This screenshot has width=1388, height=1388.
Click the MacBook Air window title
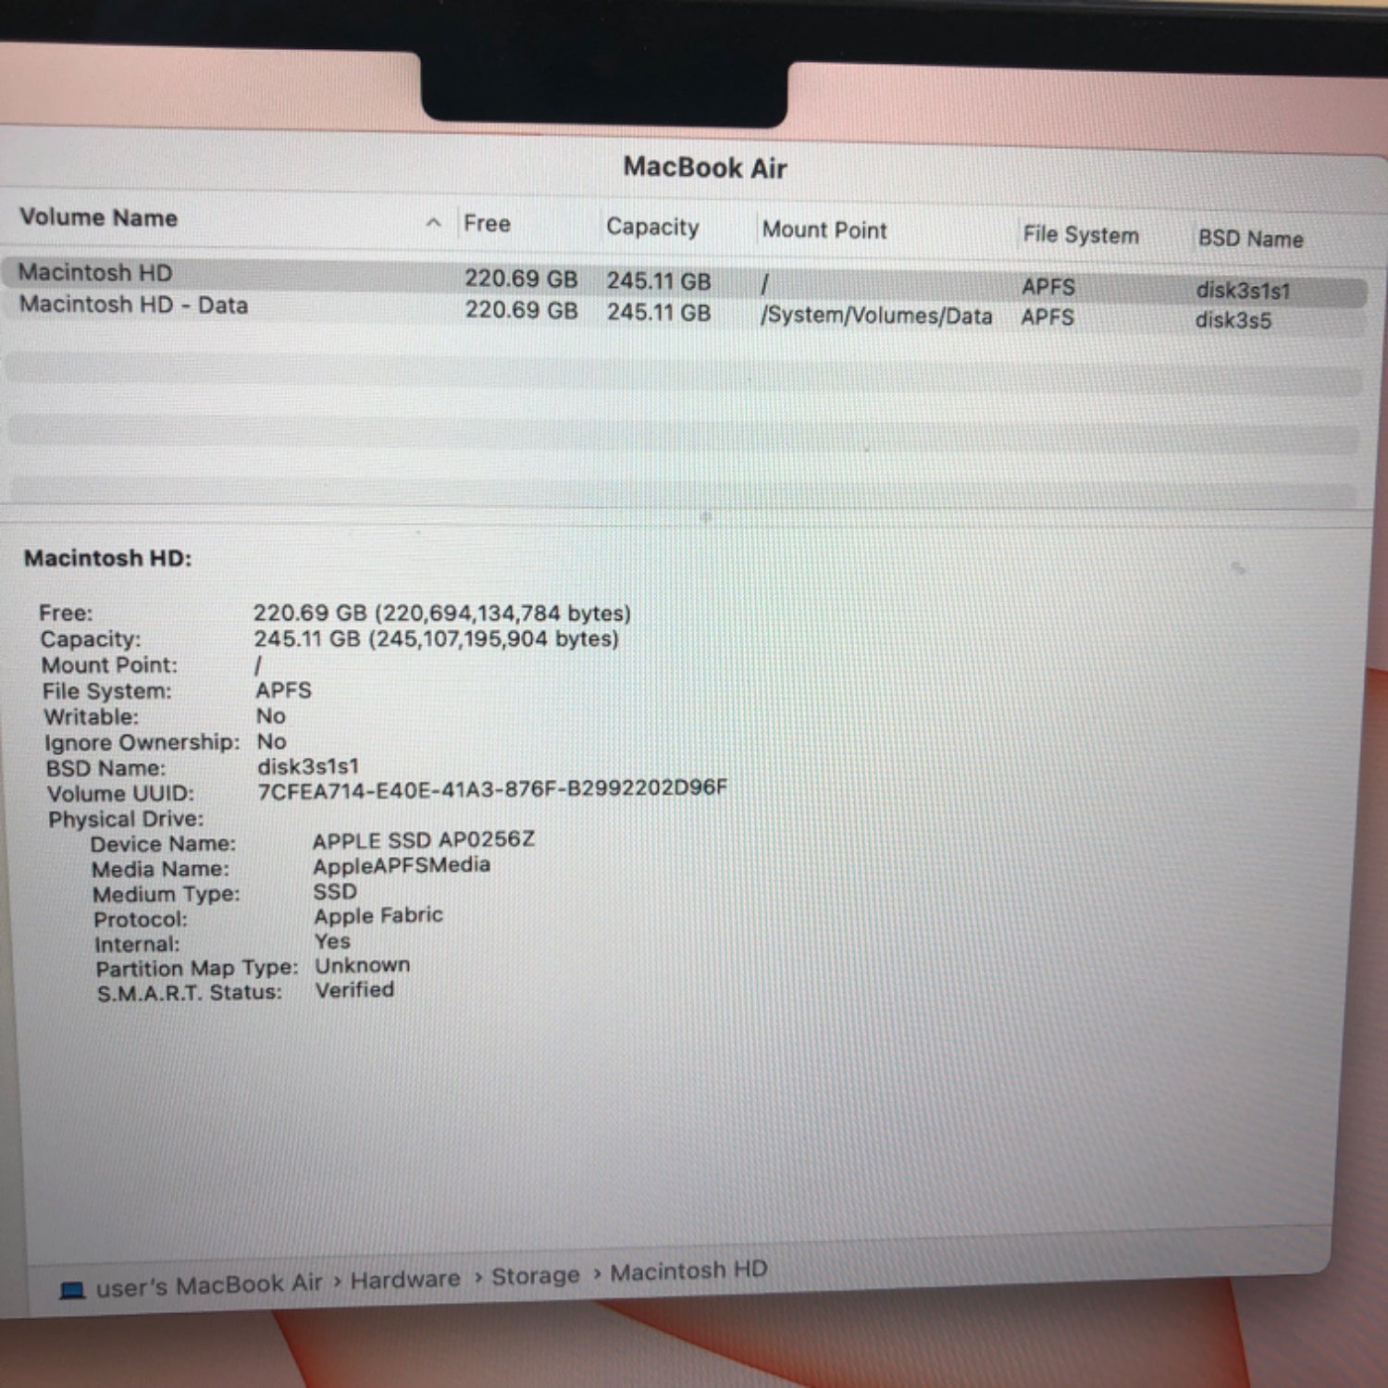(x=705, y=167)
